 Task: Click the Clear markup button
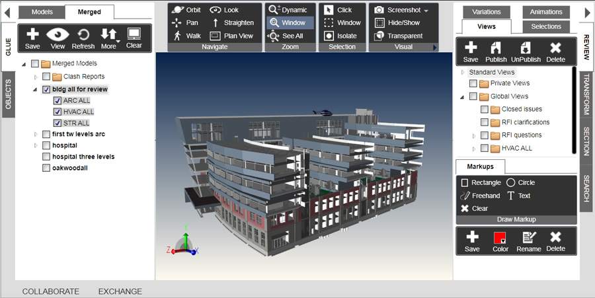475,209
